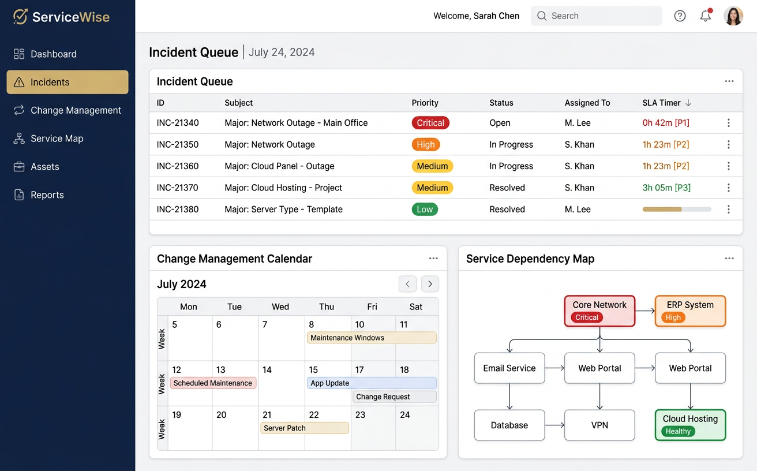757x471 pixels.
Task: Open row actions for INC-21380
Action: 729,210
